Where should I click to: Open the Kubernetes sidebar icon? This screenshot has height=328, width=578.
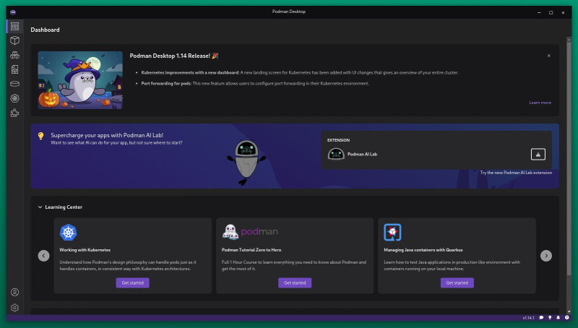(14, 98)
